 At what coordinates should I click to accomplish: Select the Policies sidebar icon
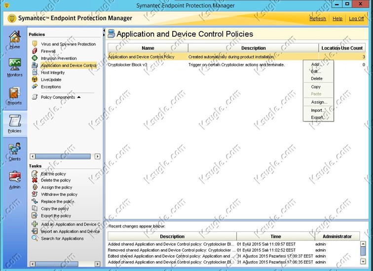point(15,121)
